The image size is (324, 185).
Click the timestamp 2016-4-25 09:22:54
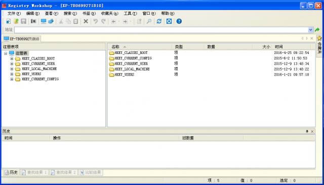point(292,53)
